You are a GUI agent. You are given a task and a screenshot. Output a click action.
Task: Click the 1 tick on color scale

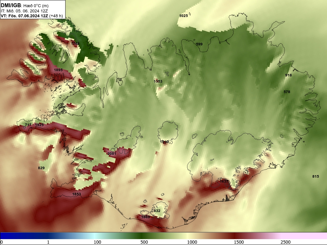tap(48, 242)
